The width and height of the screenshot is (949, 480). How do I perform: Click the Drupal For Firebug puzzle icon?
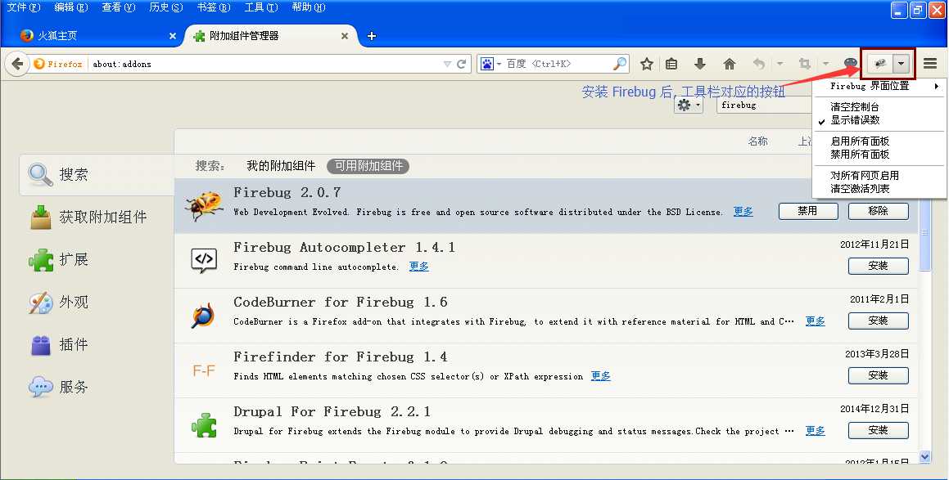(204, 425)
